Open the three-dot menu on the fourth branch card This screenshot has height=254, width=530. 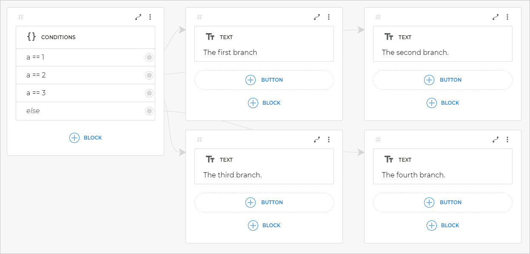tap(507, 140)
